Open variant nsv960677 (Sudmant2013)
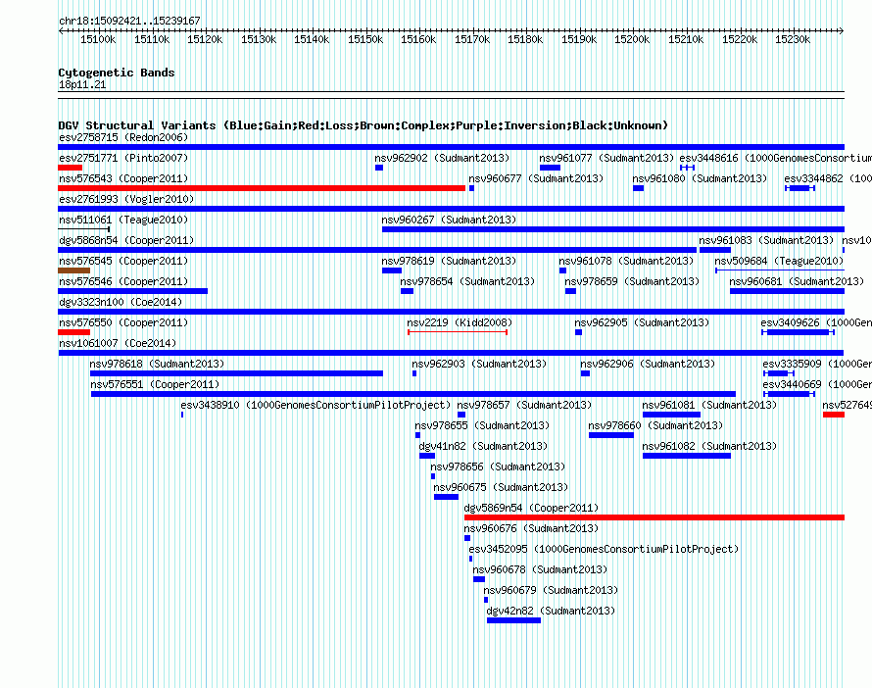The height and width of the screenshot is (688, 872). click(536, 178)
